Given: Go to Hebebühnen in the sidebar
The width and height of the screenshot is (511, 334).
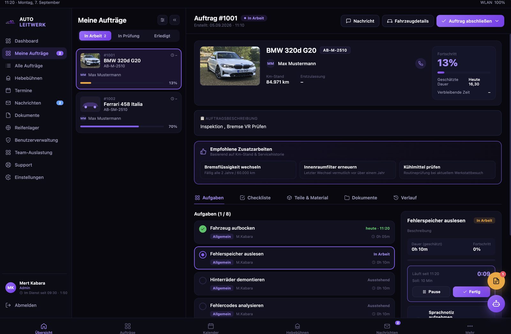Looking at the screenshot, I should 34,78.
